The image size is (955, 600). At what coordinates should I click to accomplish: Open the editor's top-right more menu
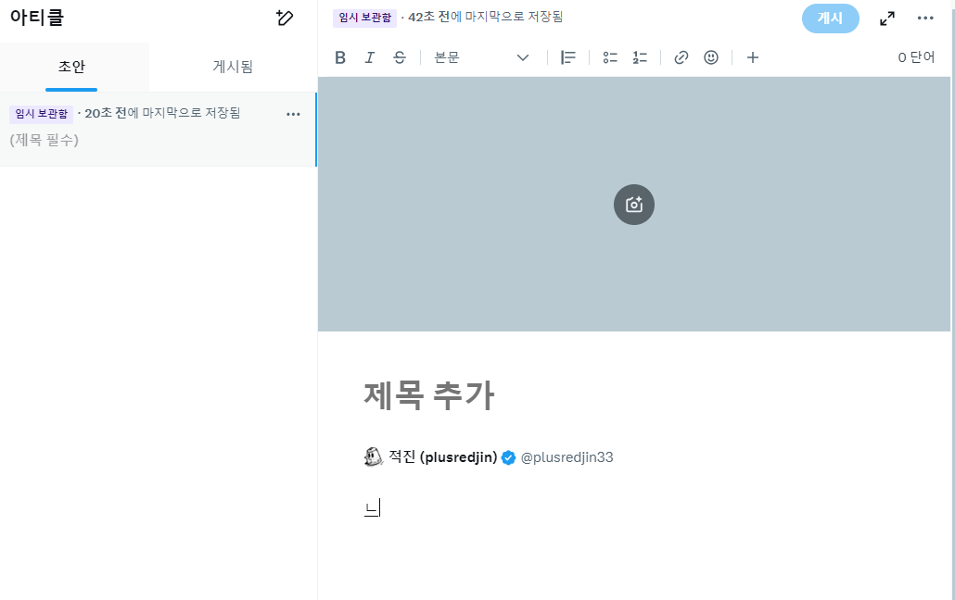[x=924, y=18]
